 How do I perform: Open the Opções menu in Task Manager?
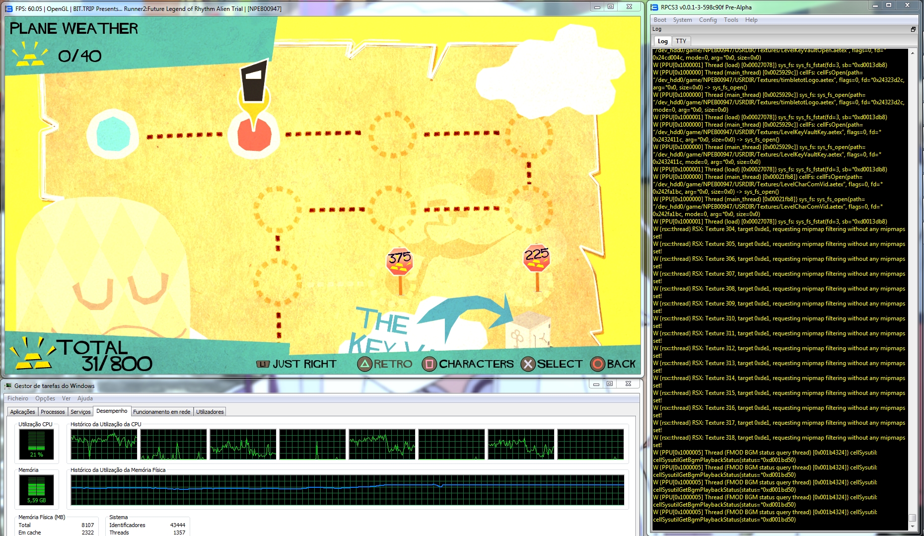tap(45, 398)
